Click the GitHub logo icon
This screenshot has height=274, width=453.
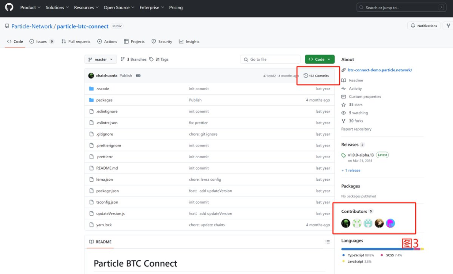pos(9,8)
